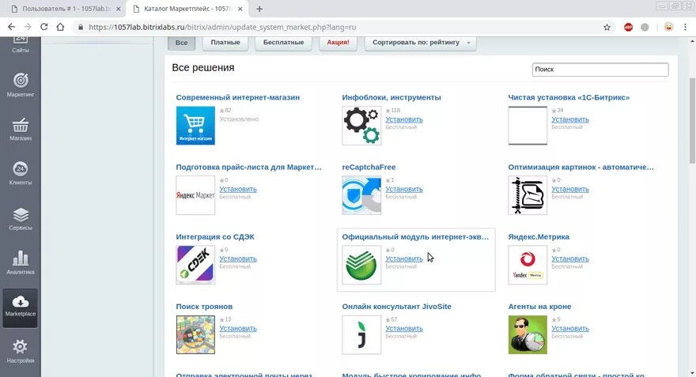The height and width of the screenshot is (377, 696).
Task: Click the gears icon of Инфоблоки, инструменты
Action: click(x=361, y=126)
